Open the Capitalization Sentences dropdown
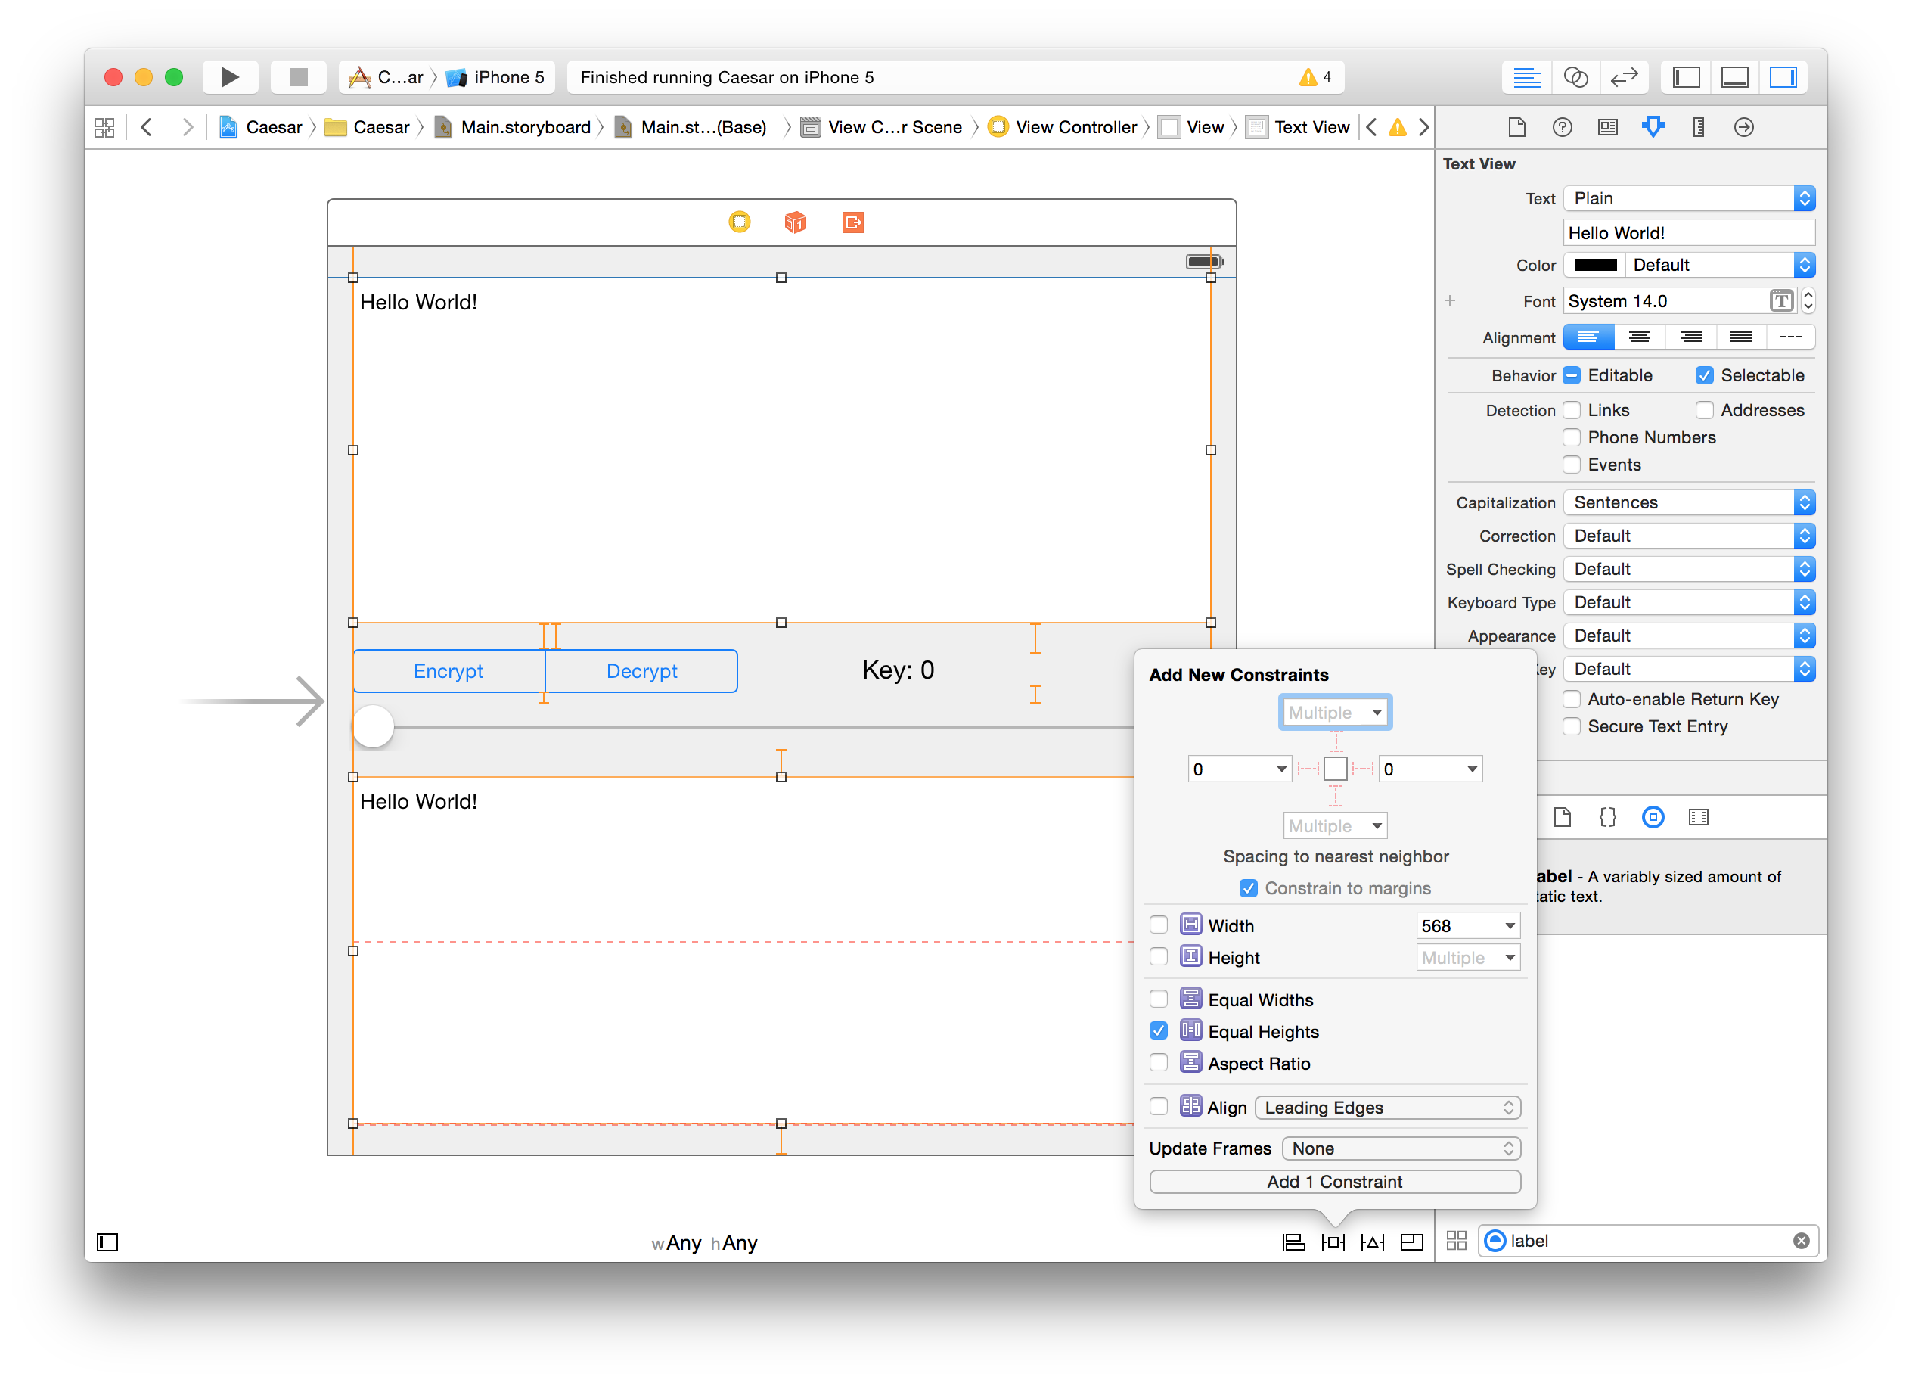 (1689, 502)
